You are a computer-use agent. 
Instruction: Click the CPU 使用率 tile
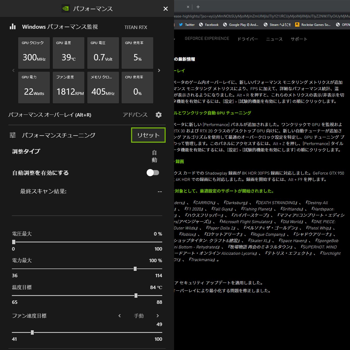coord(137,88)
